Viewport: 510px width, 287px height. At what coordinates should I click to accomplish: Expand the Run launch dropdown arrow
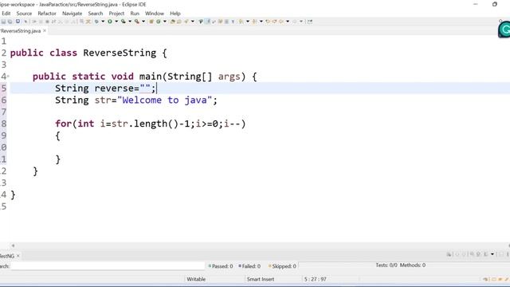point(116,22)
